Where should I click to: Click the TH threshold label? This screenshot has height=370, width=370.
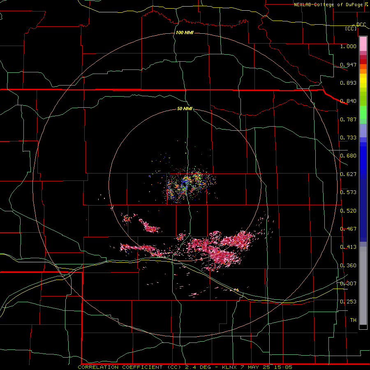coord(353,320)
